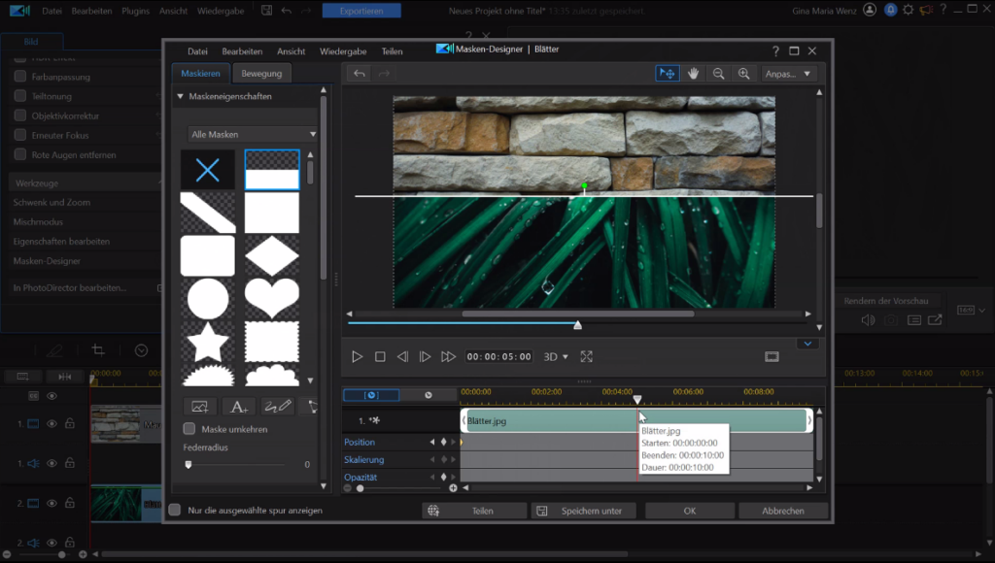The height and width of the screenshot is (563, 995).
Task: Choose the diamond mask shape
Action: [272, 256]
